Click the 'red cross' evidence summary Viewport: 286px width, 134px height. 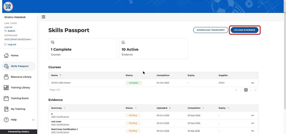pyautogui.click(x=56, y=122)
